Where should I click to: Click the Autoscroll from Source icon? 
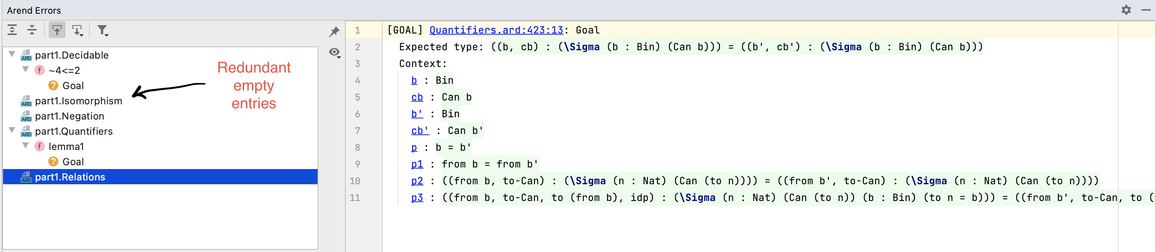pos(78,30)
